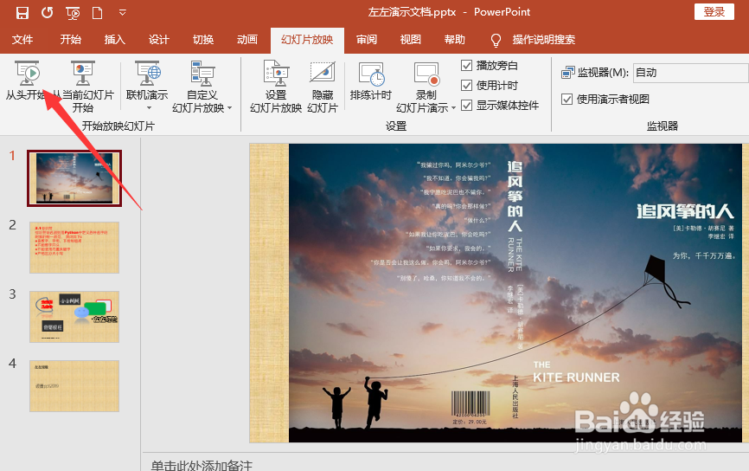This screenshot has width=749, height=471.
Task: Switch to the 动画 ribbon tab
Action: click(x=247, y=40)
